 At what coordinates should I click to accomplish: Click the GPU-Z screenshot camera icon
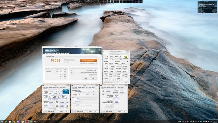(128, 53)
